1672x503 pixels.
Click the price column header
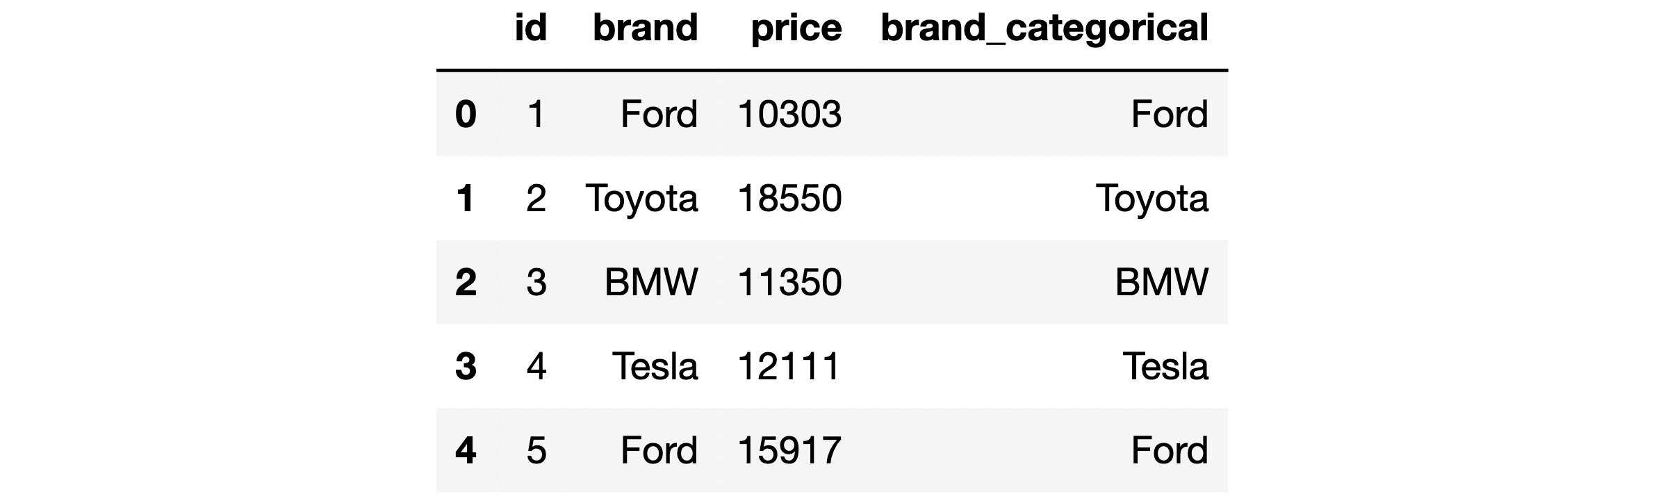(x=796, y=28)
